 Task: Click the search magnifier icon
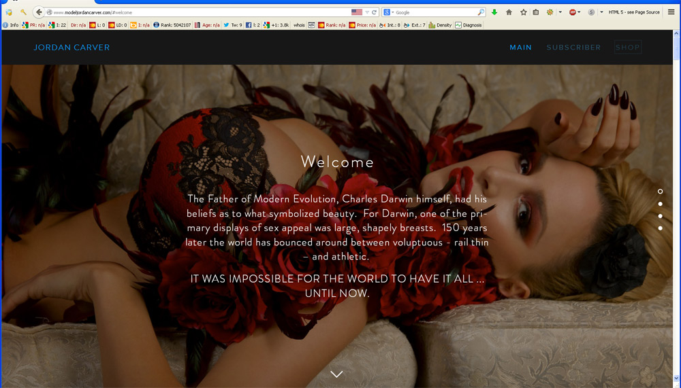click(x=481, y=12)
